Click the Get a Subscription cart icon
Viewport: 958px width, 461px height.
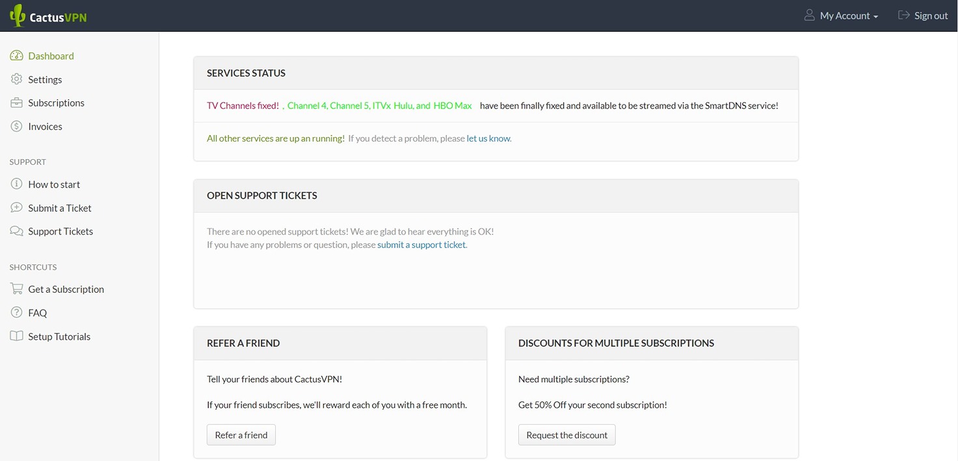click(16, 289)
